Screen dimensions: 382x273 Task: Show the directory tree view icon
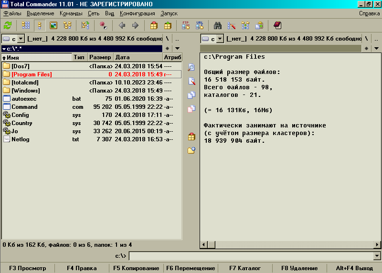pyautogui.click(x=67, y=25)
